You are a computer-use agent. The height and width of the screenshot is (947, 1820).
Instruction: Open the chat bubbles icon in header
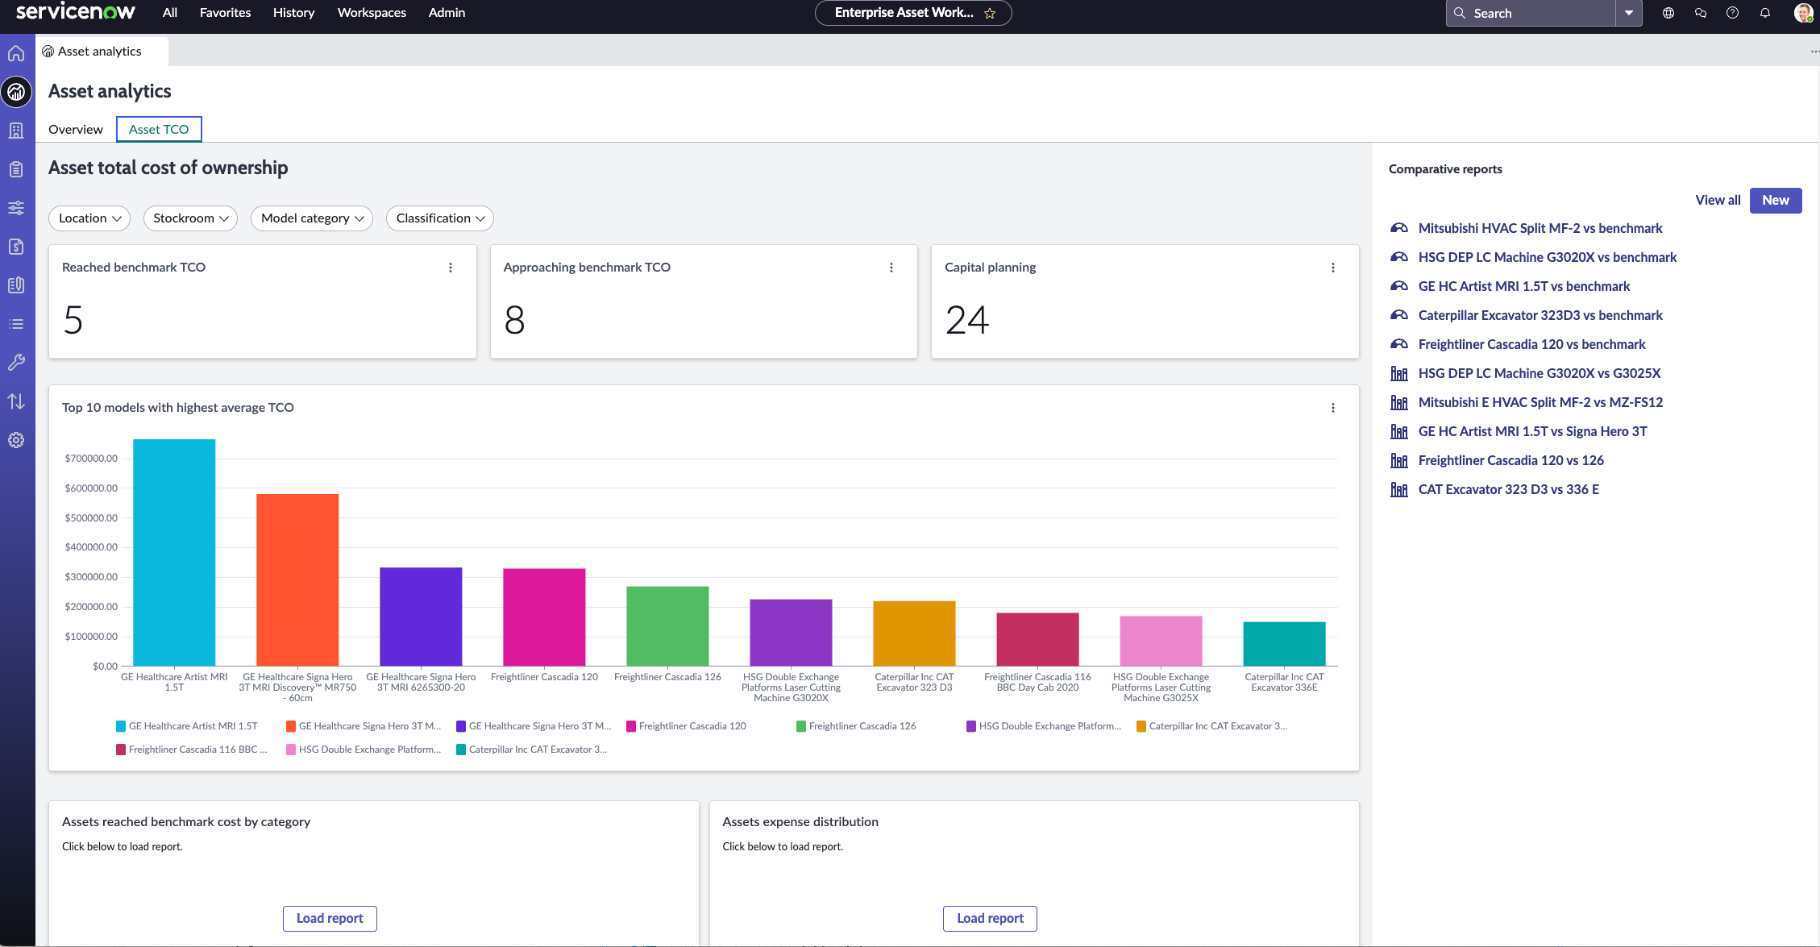pos(1701,13)
